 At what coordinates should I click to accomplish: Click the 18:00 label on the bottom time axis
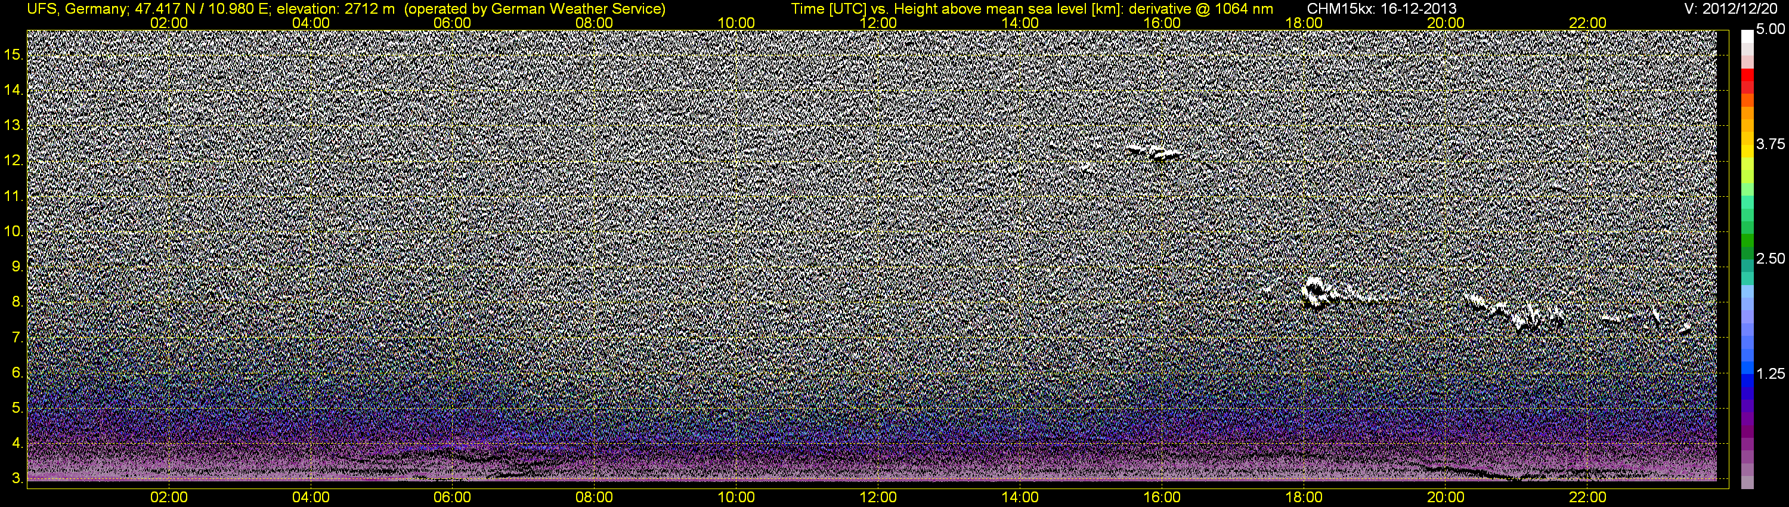tap(1304, 497)
